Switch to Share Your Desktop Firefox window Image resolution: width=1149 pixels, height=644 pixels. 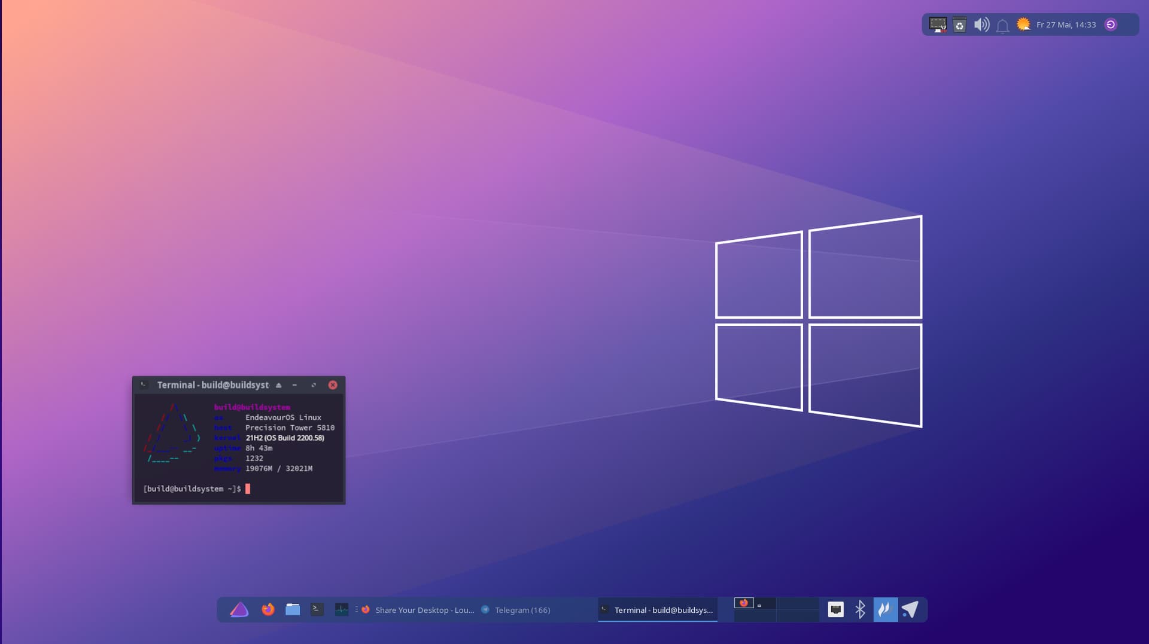[x=418, y=610]
